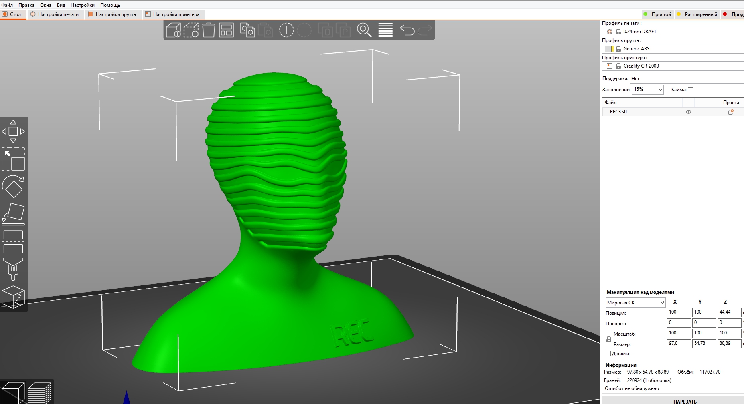The image size is (744, 404).
Task: Open the Настройки menu
Action: [83, 5]
